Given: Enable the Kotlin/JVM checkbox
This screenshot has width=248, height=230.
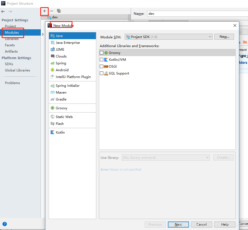Looking at the screenshot, I should pyautogui.click(x=101, y=60).
